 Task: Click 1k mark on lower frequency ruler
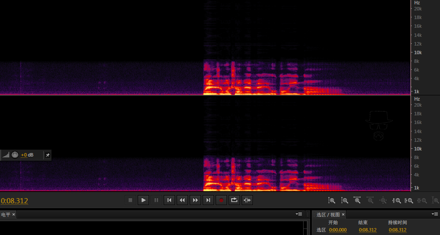tap(417, 188)
